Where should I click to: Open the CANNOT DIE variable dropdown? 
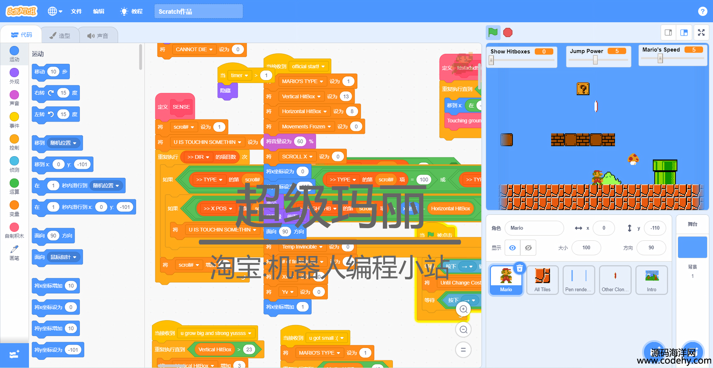(194, 49)
